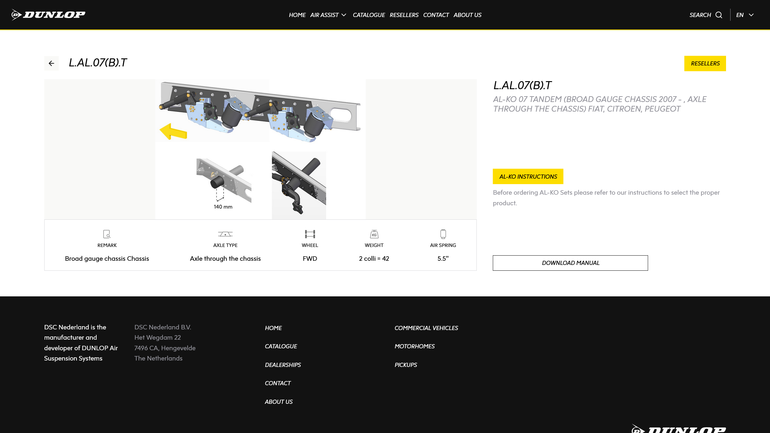Open the Catalogue menu item
The height and width of the screenshot is (433, 770).
tap(369, 15)
